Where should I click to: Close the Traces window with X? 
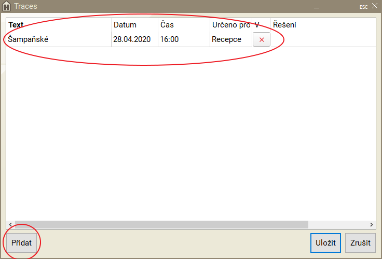[375, 6]
